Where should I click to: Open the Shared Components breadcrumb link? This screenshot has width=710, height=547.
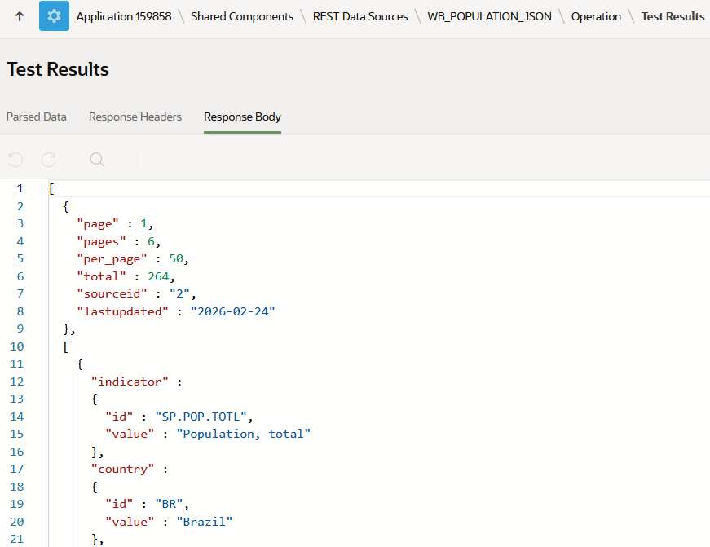click(x=241, y=16)
